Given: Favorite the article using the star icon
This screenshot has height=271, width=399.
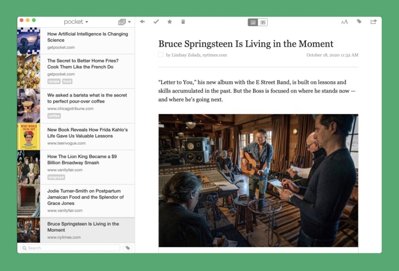Looking at the screenshot, I should click(170, 22).
